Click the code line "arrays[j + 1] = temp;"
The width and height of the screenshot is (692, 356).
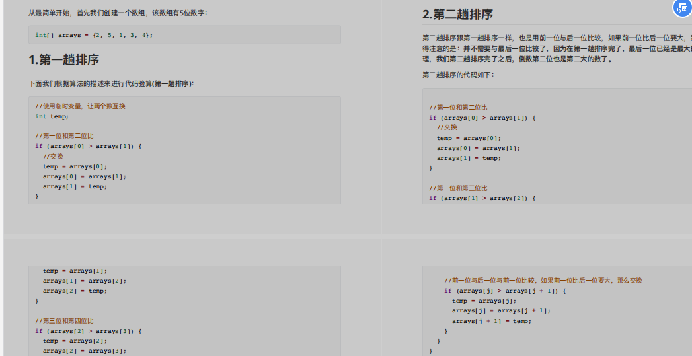(492, 321)
